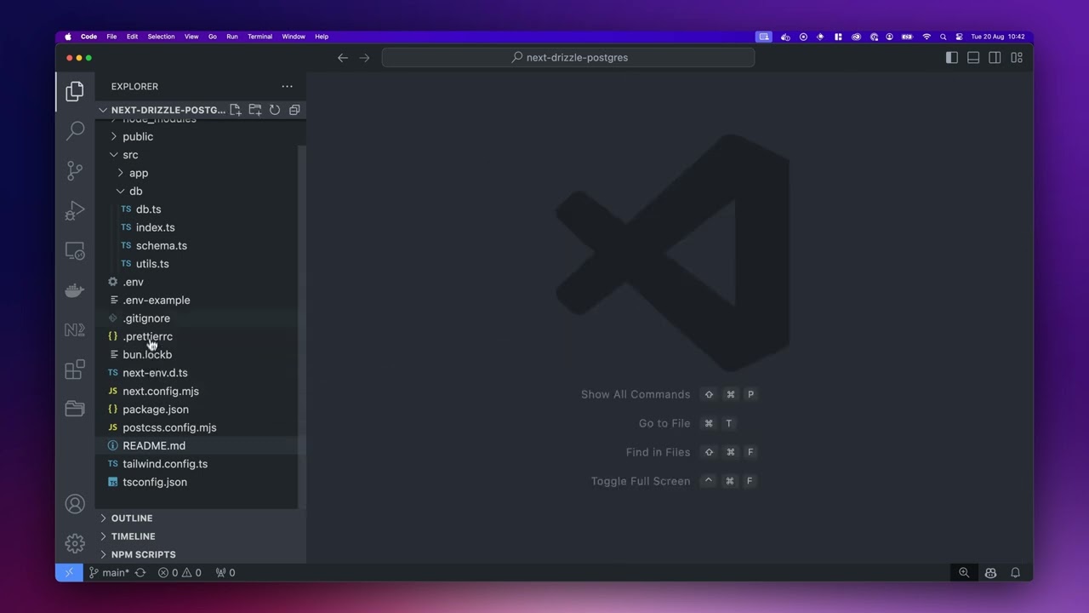1089x613 pixels.
Task: Open the Run menu
Action: [232, 37]
